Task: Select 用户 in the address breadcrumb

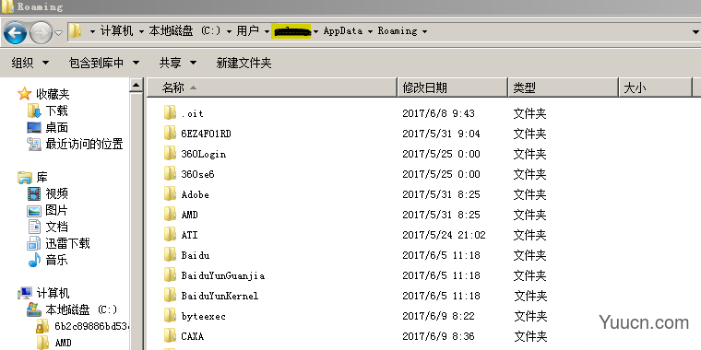Action: click(x=248, y=31)
